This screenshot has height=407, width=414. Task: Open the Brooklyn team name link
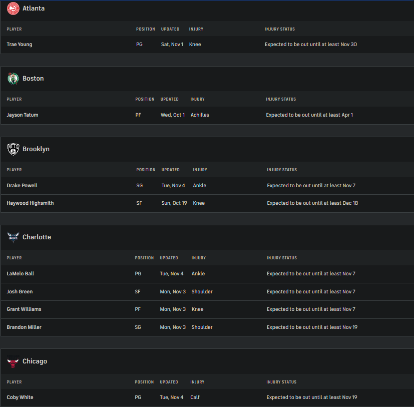point(36,149)
